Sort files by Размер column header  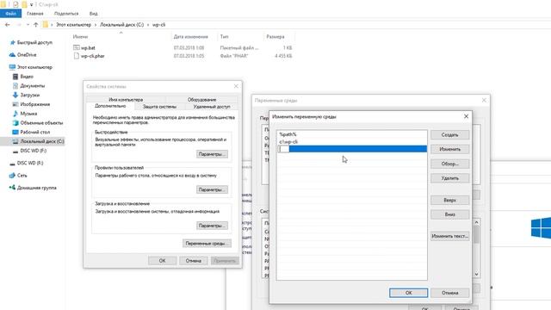275,36
